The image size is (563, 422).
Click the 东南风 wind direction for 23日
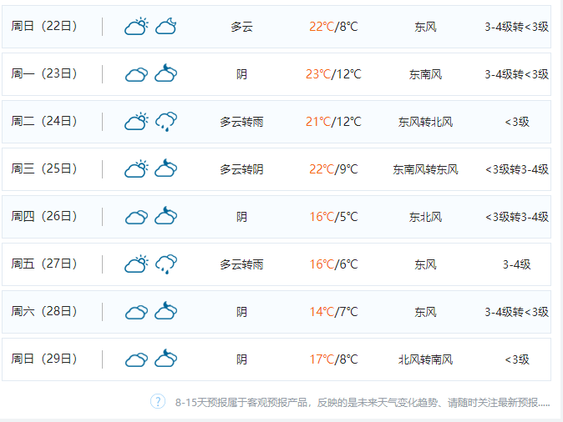pyautogui.click(x=425, y=74)
